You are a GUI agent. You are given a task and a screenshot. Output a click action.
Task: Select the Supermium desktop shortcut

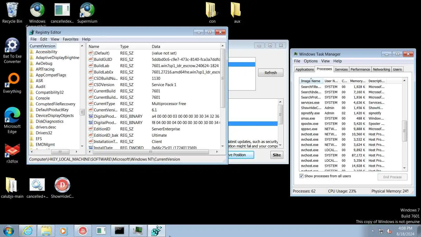[x=87, y=13]
